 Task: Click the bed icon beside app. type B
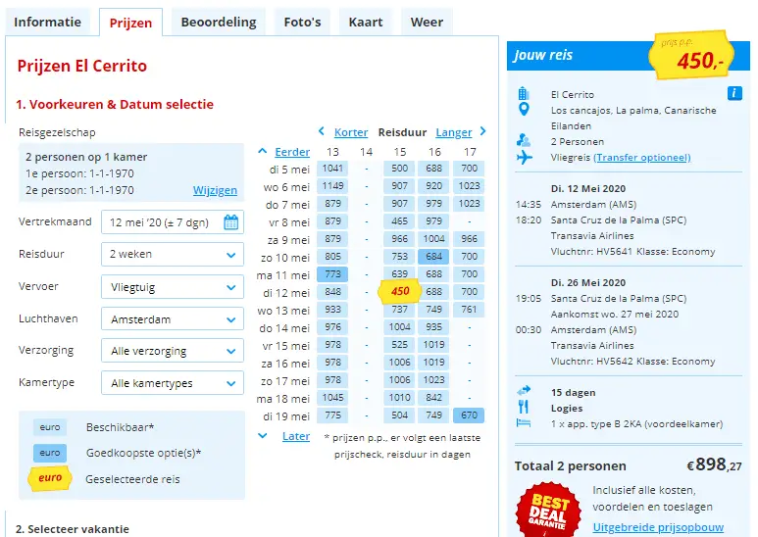(x=524, y=423)
